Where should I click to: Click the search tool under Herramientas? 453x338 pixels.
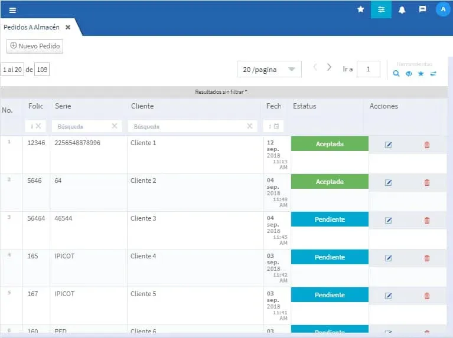point(396,74)
